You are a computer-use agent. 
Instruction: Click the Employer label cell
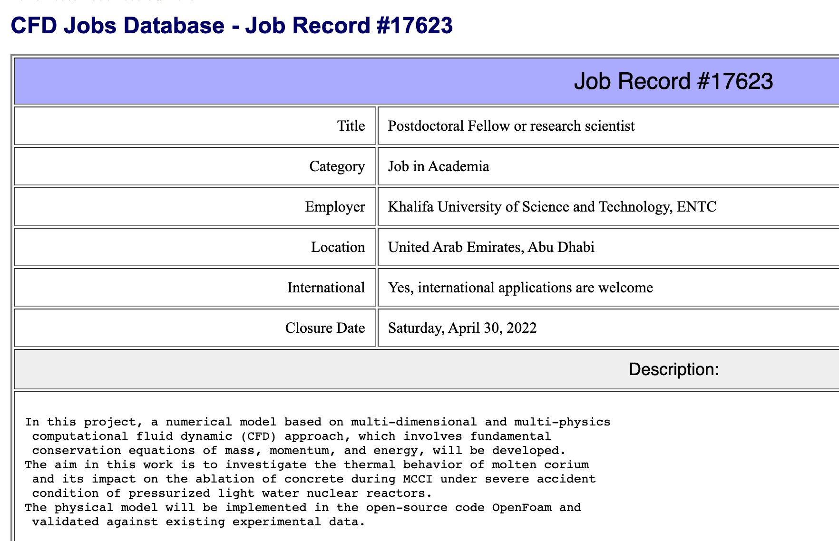(195, 207)
